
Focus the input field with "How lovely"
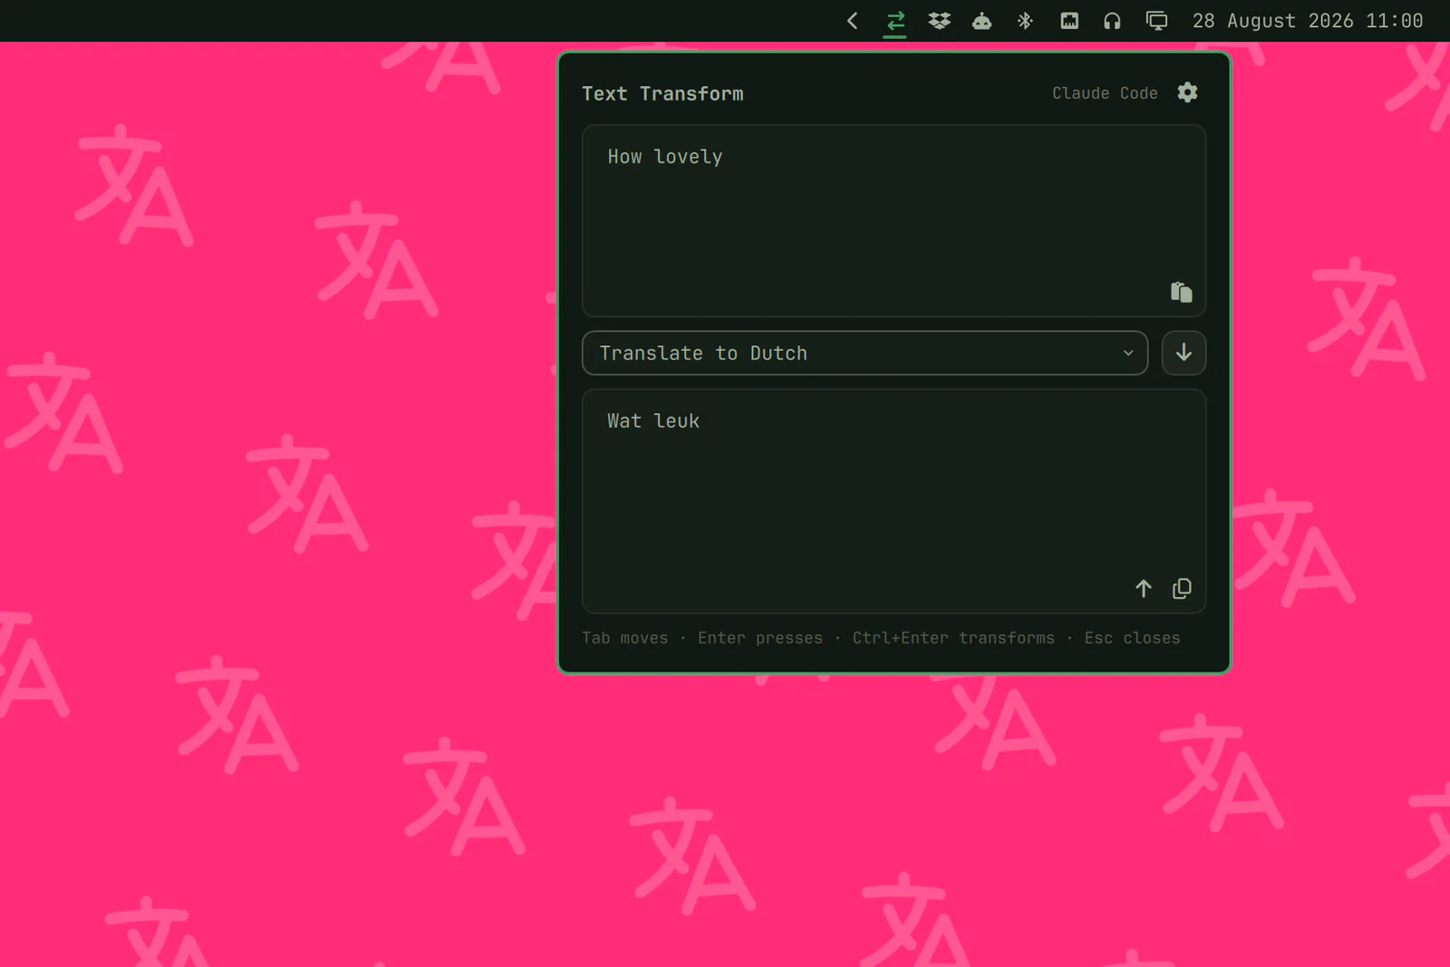pyautogui.click(x=894, y=221)
